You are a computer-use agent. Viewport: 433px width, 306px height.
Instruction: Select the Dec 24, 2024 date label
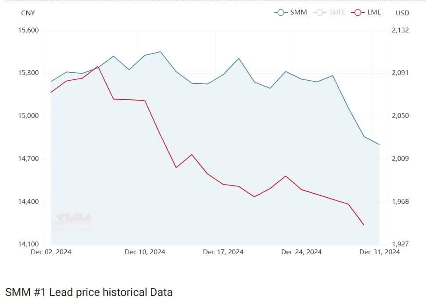(x=301, y=252)
